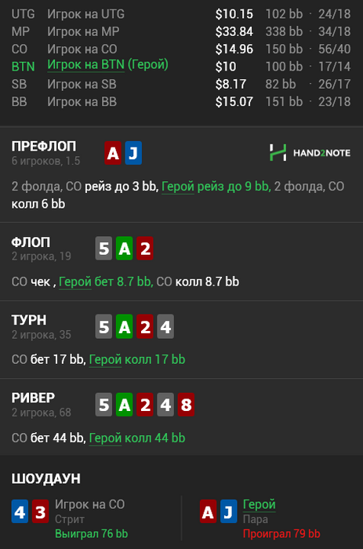The image size is (363, 549).
Task: Click the ПРЕФЛОП section heading
Action: point(44,147)
